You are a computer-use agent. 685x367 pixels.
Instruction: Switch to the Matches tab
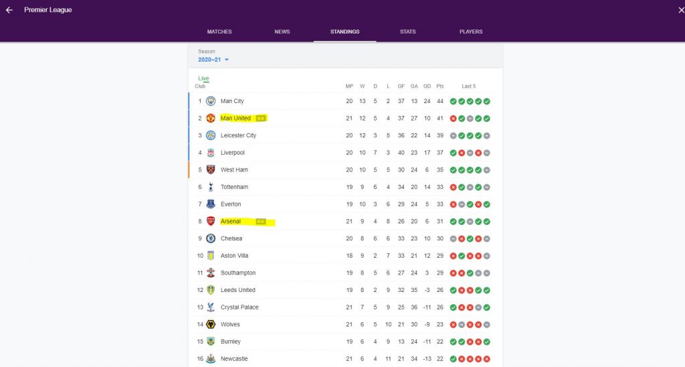[x=219, y=31]
